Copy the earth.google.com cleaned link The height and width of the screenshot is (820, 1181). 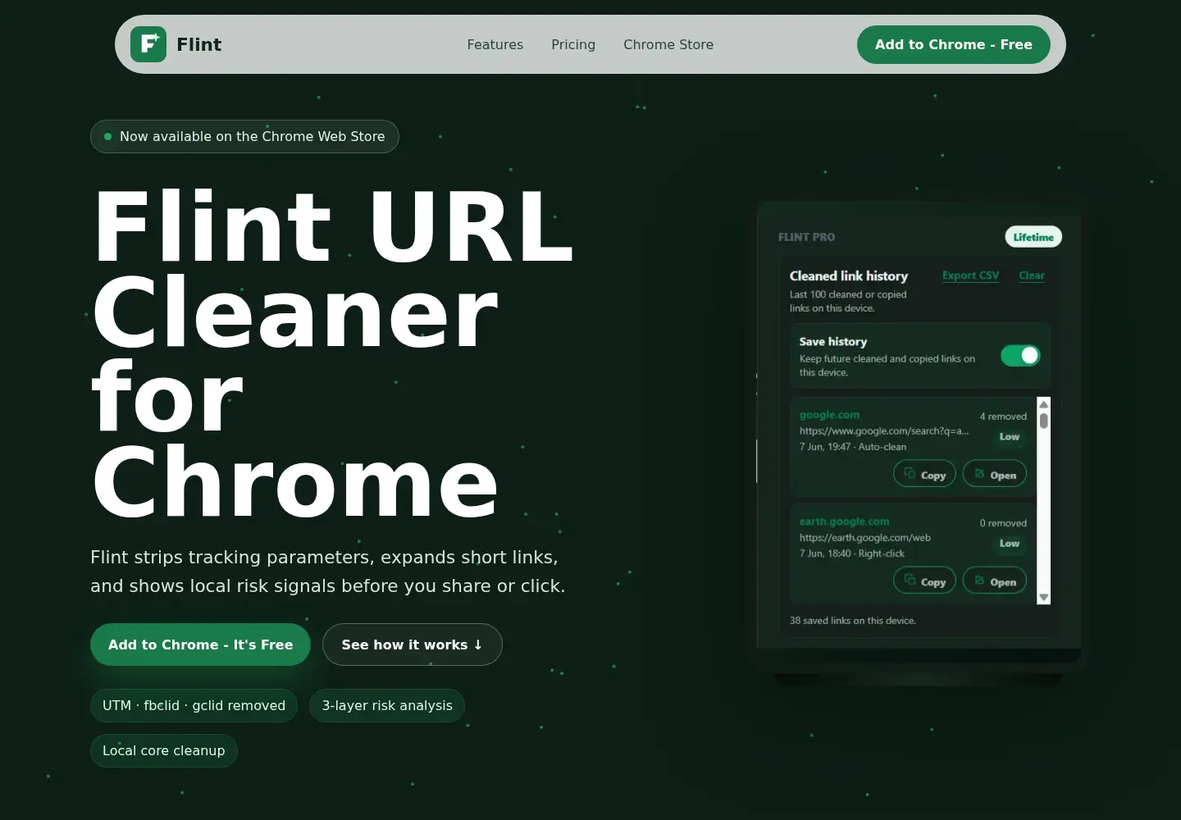coord(924,581)
